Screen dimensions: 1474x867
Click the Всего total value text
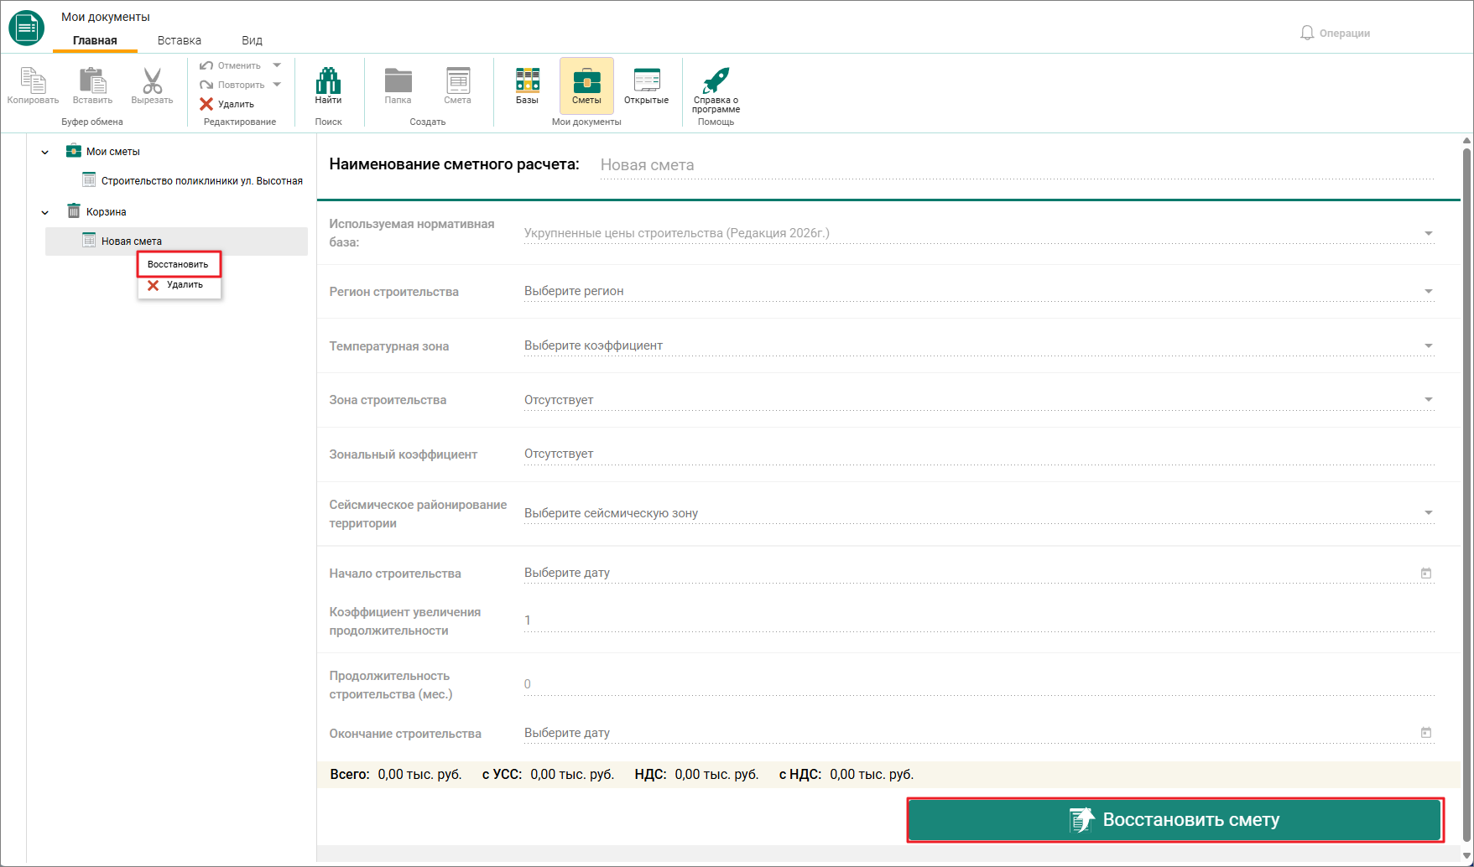(x=419, y=774)
